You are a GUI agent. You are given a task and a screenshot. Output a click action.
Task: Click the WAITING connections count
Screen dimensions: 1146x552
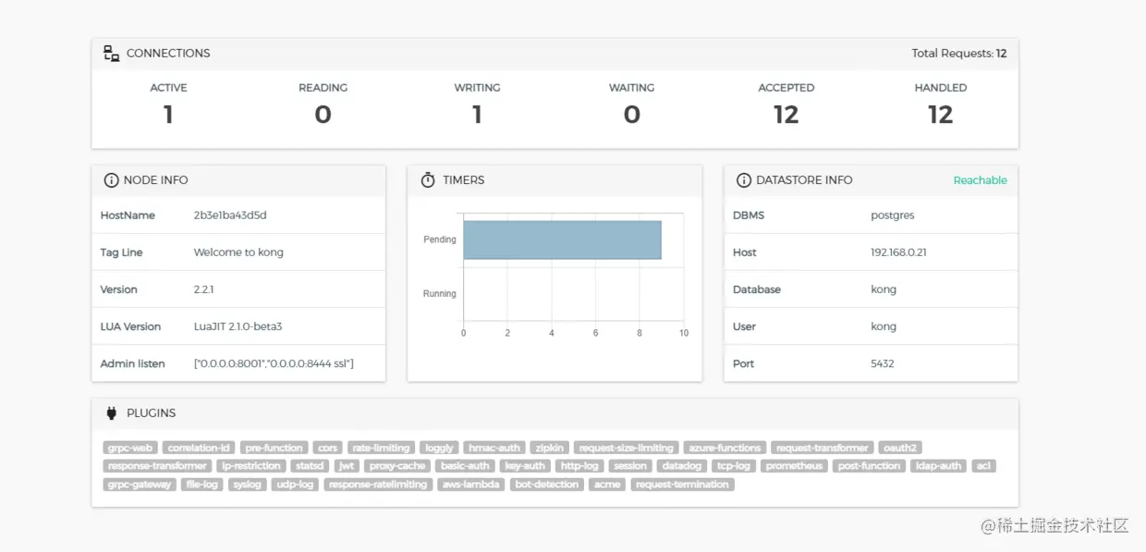(631, 115)
